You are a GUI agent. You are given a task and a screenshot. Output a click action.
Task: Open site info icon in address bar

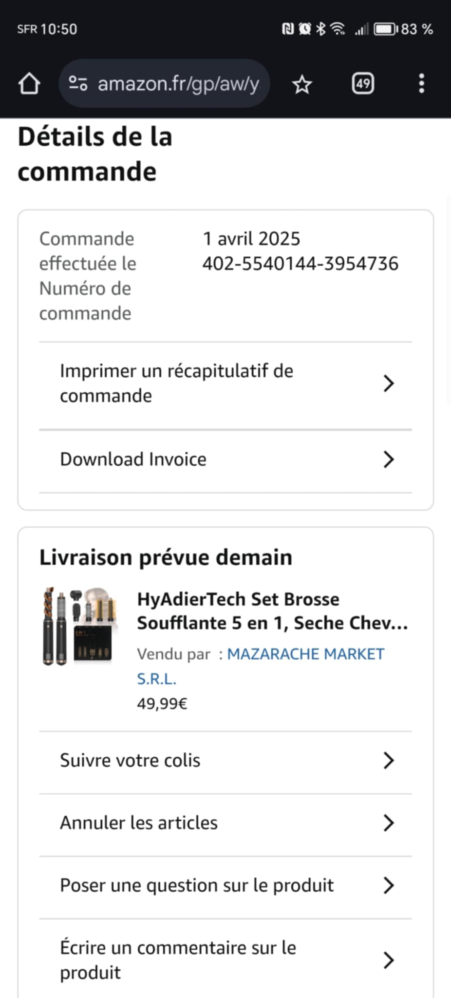pyautogui.click(x=78, y=83)
